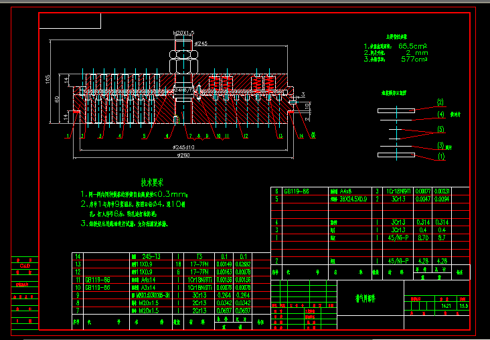Select the T3 material cell in row 14
This screenshot has width=490, height=340.
(x=199, y=256)
